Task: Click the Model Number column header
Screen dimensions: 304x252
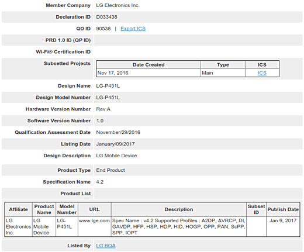Action: pos(67,209)
